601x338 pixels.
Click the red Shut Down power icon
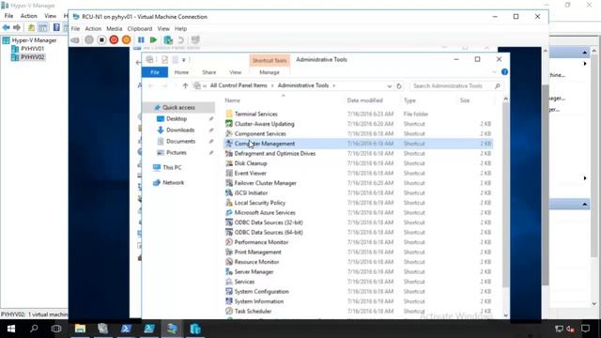[x=114, y=39]
